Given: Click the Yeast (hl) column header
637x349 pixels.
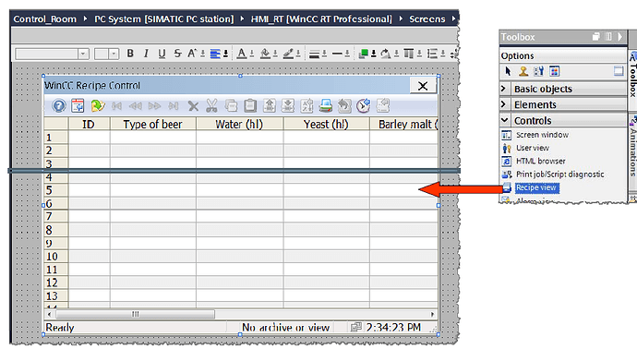Looking at the screenshot, I should point(326,125).
